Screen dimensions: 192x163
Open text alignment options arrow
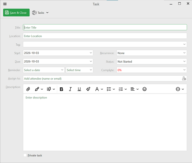pyautogui.click(x=137, y=89)
